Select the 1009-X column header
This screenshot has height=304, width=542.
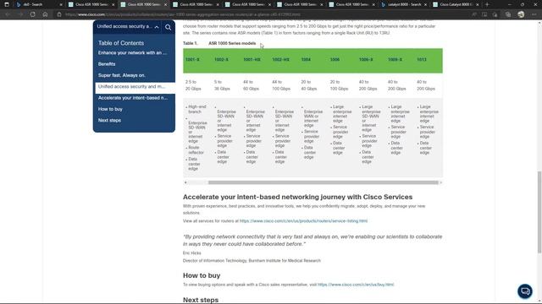tap(395, 60)
